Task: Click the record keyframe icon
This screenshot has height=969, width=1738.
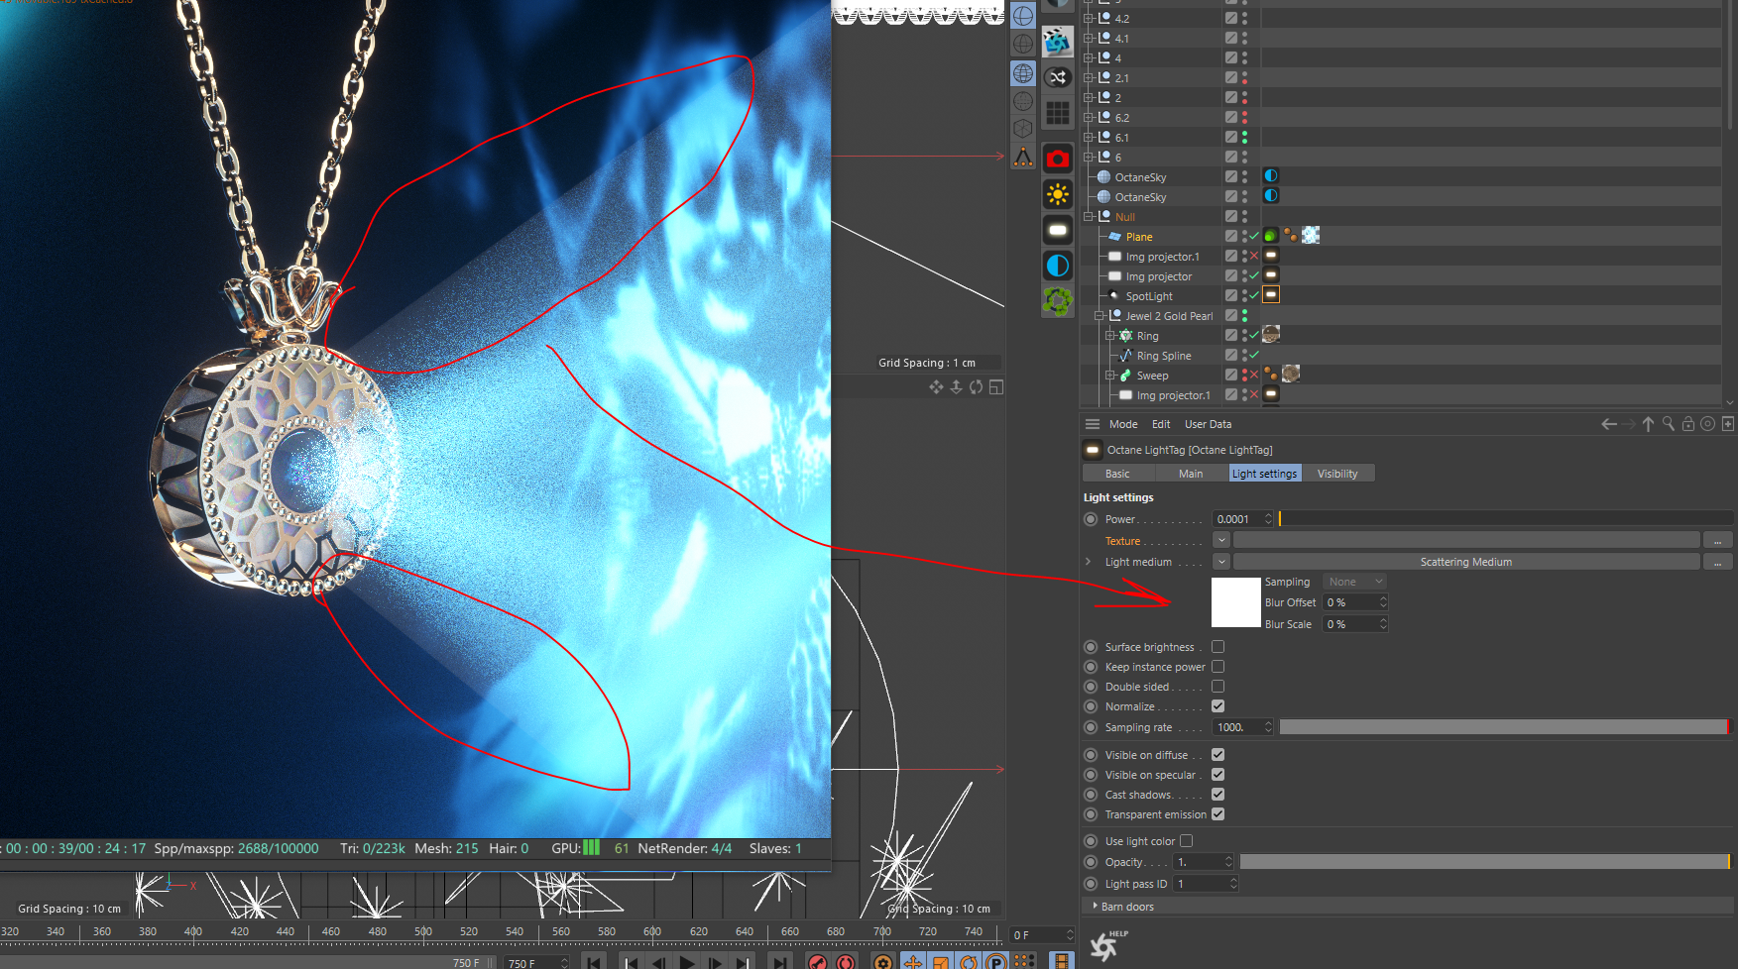Action: coord(818,961)
